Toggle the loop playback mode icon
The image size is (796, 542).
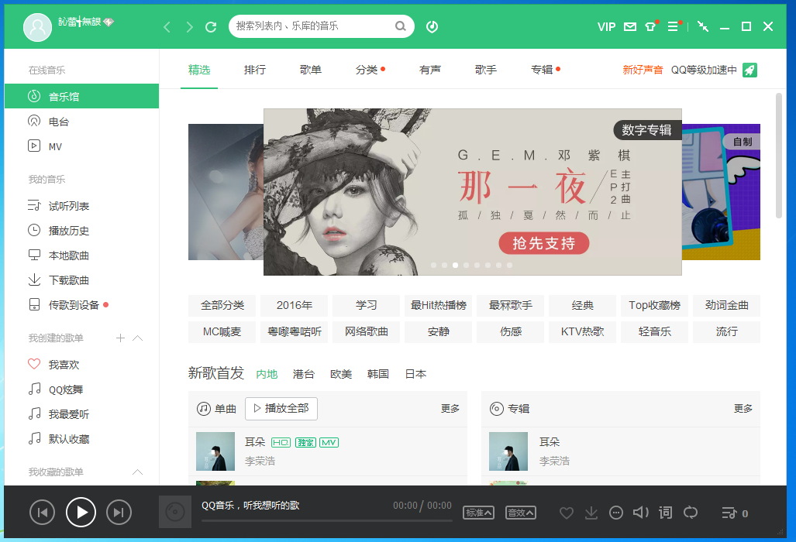[x=691, y=513]
